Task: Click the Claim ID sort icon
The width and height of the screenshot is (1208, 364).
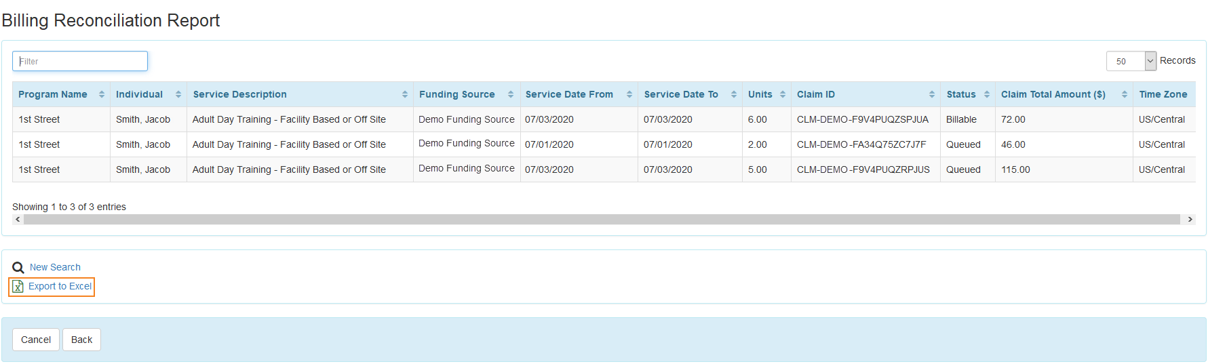Action: [x=932, y=94]
